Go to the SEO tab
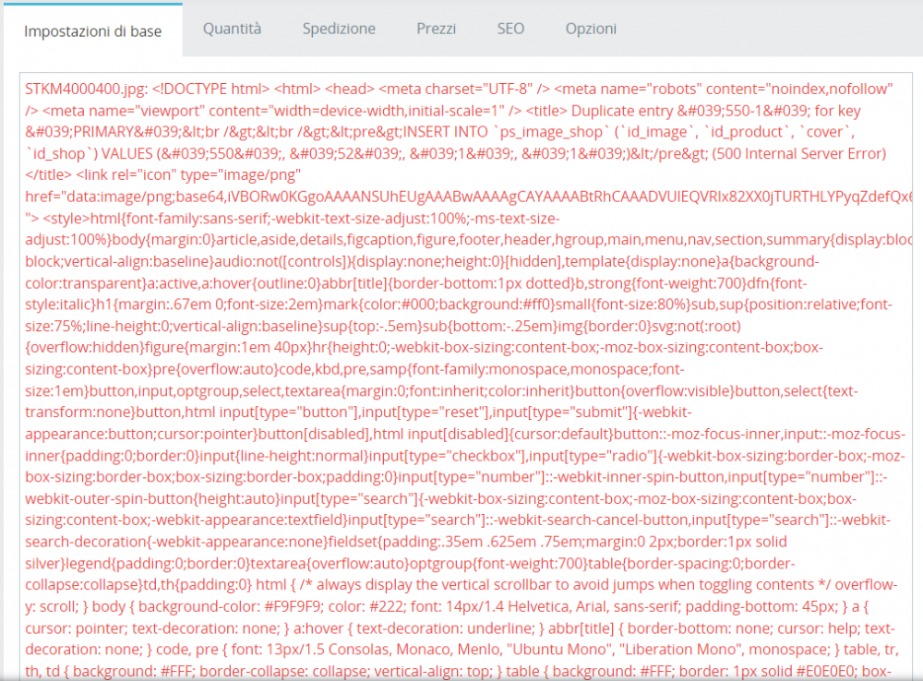 [x=510, y=29]
